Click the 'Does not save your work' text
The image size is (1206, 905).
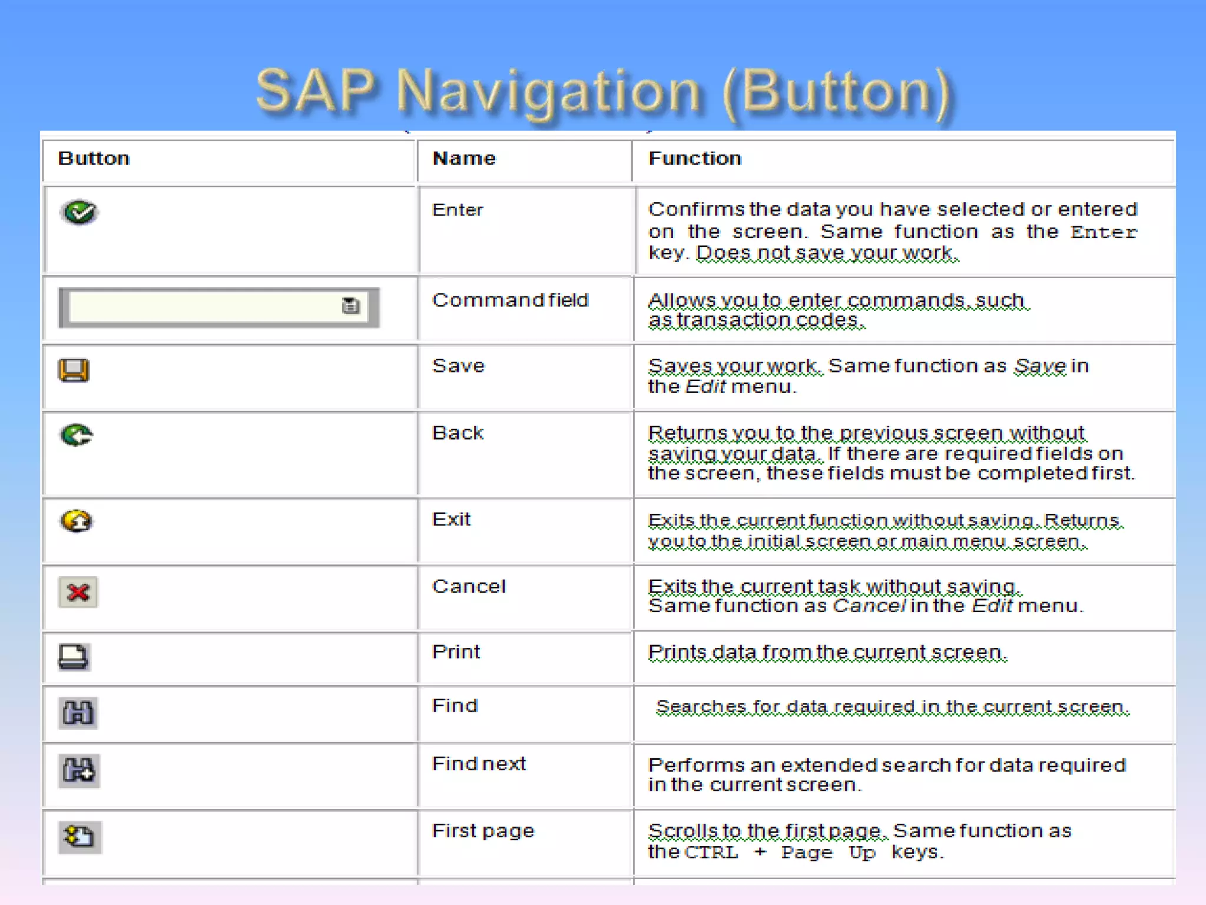(x=827, y=253)
